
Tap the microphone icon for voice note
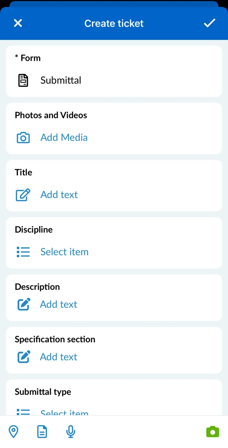click(x=71, y=431)
